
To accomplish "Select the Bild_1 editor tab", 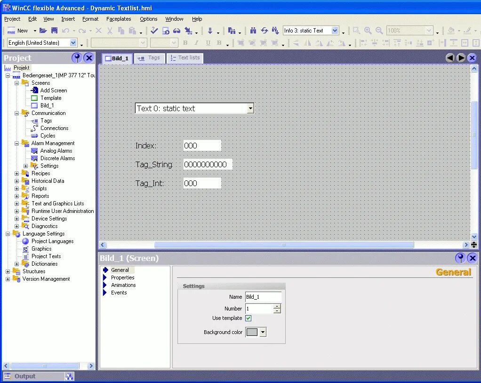I will pyautogui.click(x=117, y=58).
